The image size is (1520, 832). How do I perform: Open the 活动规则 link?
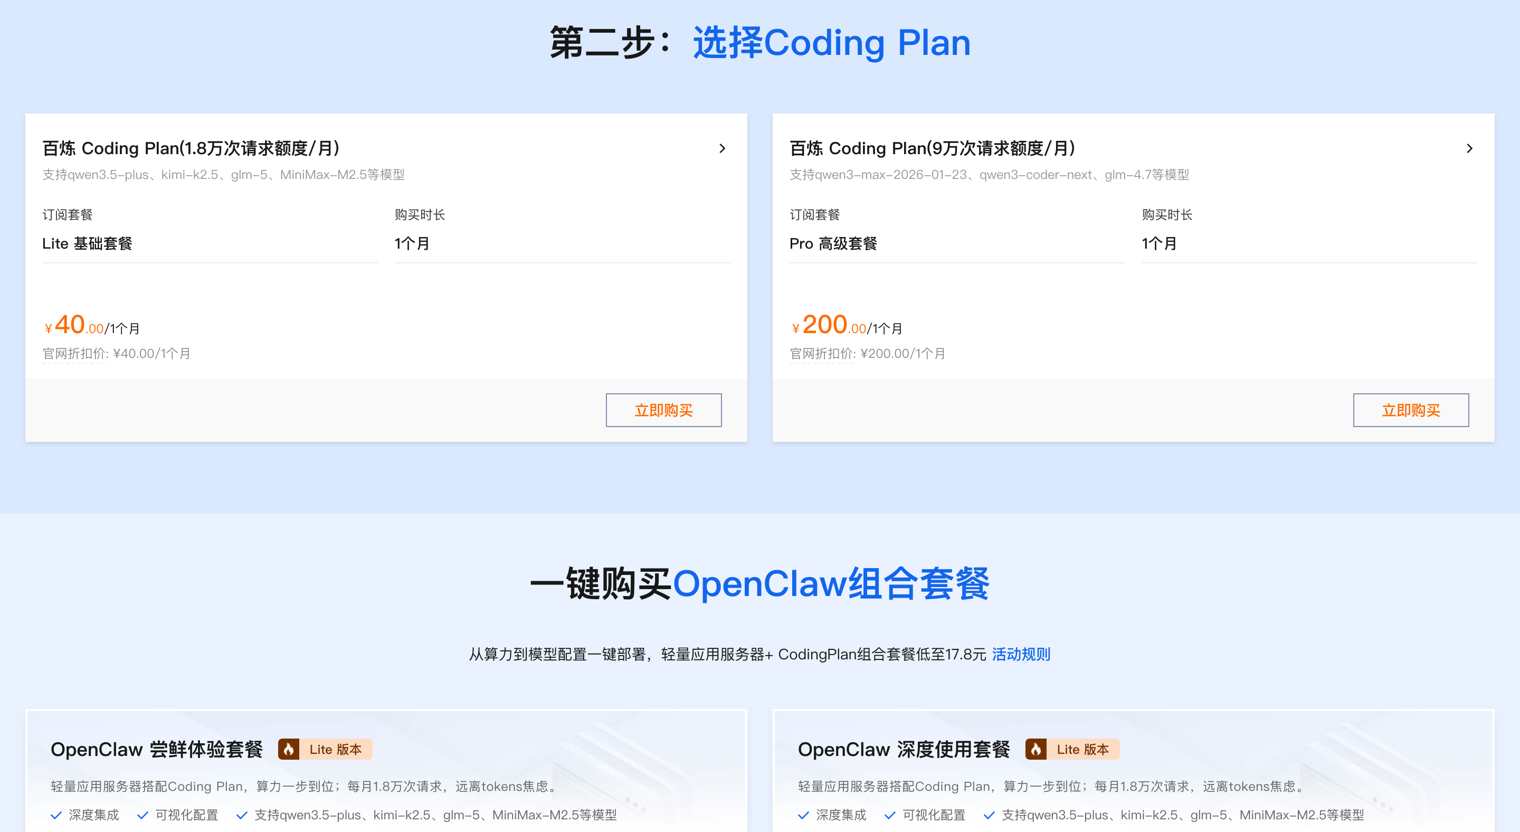1020,654
